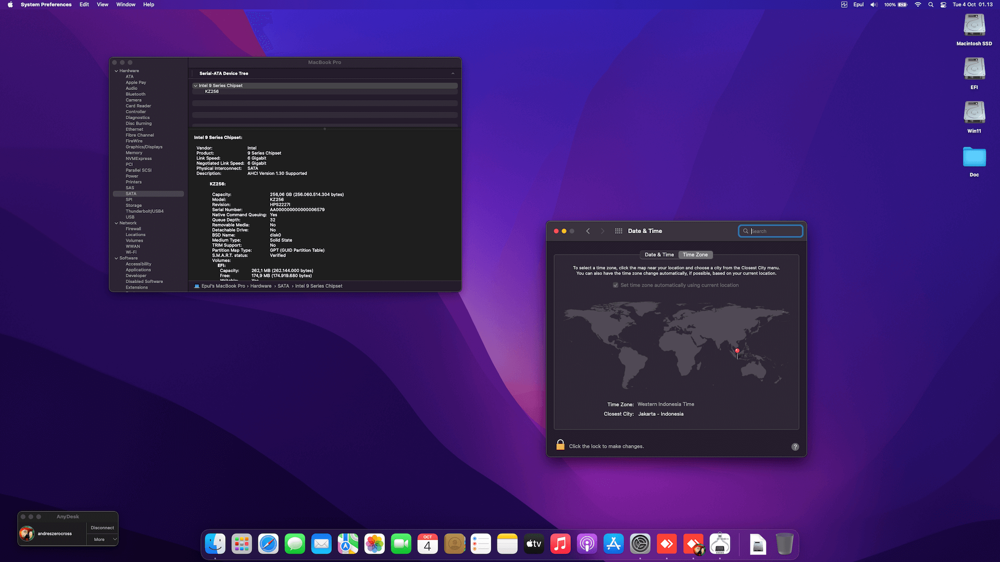Open App Store in Dock
Viewport: 1000px width, 562px height.
pyautogui.click(x=614, y=544)
